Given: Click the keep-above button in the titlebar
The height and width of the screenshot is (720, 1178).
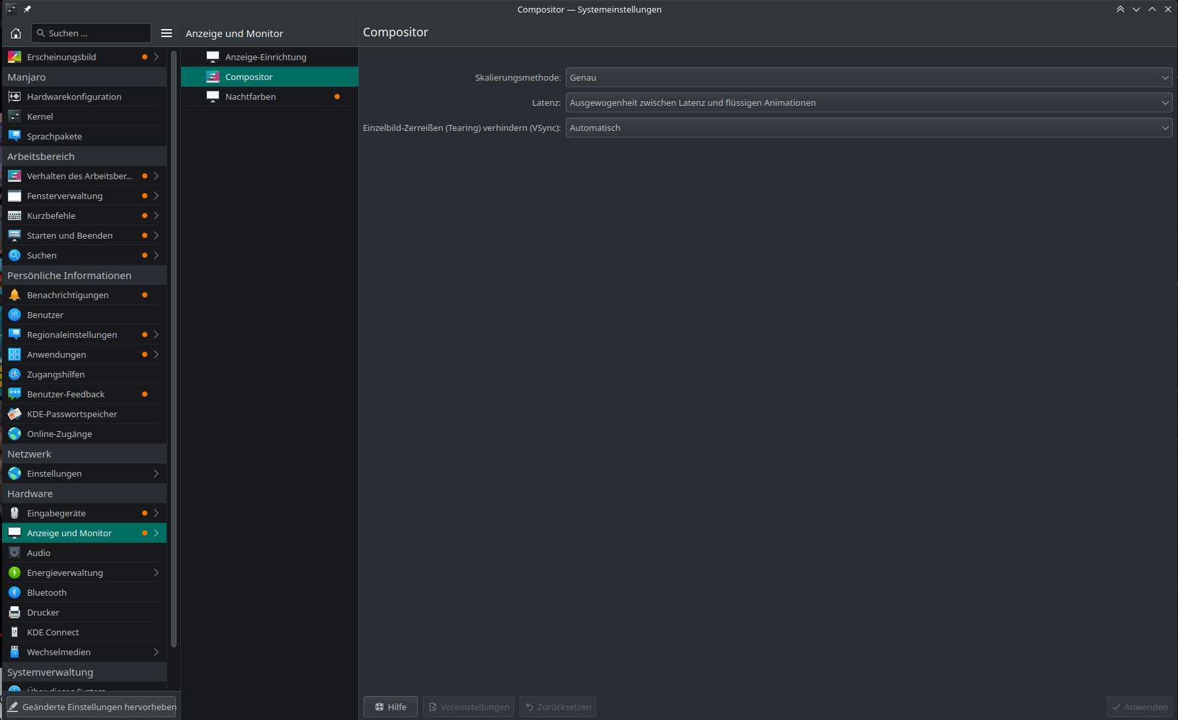Looking at the screenshot, I should click(1120, 9).
